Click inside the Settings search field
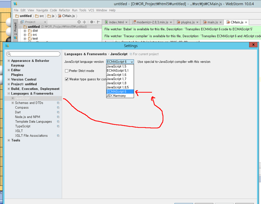261x204 pixels. pyautogui.click(x=33, y=54)
